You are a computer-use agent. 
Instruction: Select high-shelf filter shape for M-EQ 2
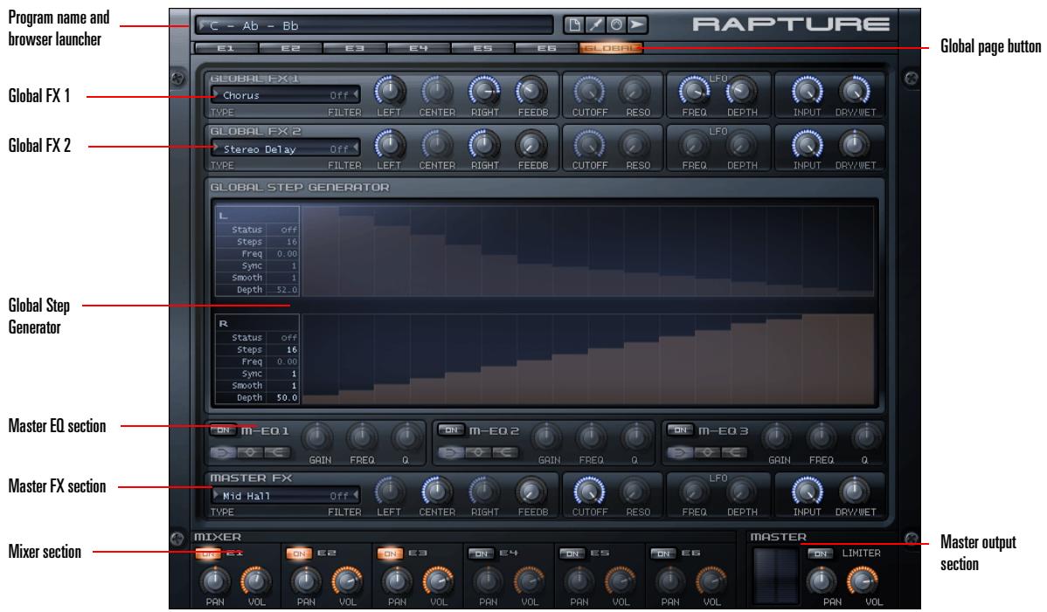tap(505, 452)
